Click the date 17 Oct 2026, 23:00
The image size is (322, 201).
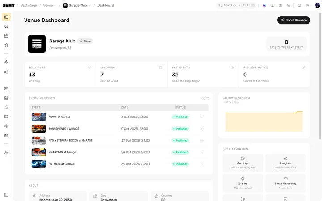point(136,141)
